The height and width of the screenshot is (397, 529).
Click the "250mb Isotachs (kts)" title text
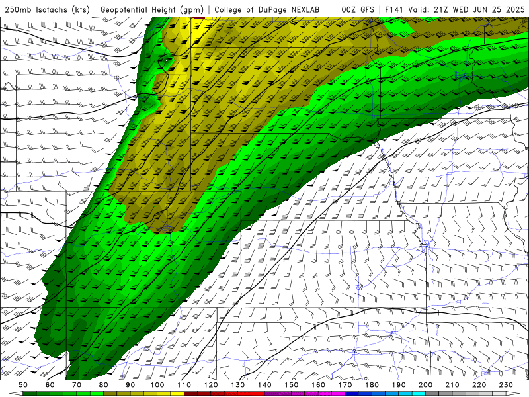pos(47,9)
